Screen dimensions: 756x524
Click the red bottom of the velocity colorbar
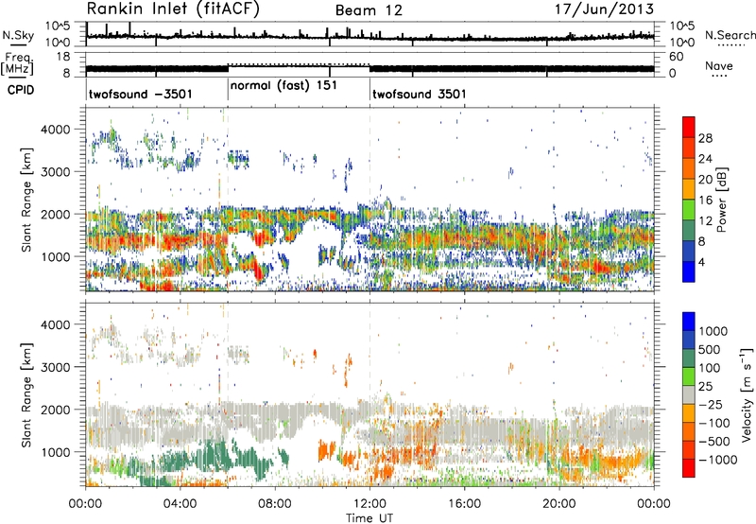tap(689, 468)
